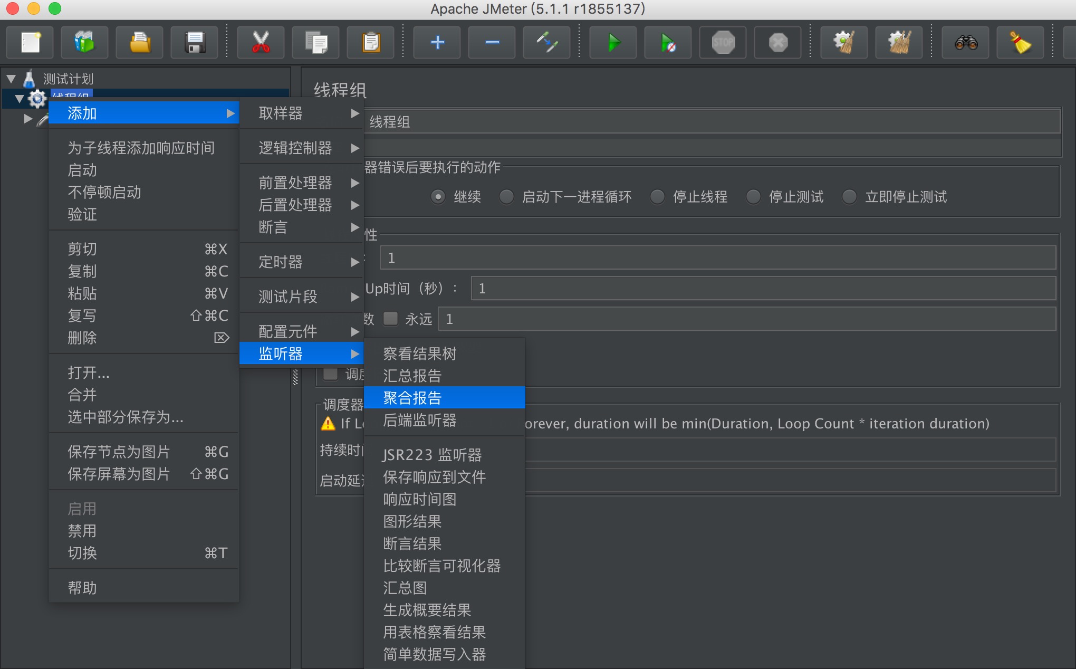Click the Copy icon in toolbar
Viewport: 1076px width, 669px height.
[x=315, y=42]
